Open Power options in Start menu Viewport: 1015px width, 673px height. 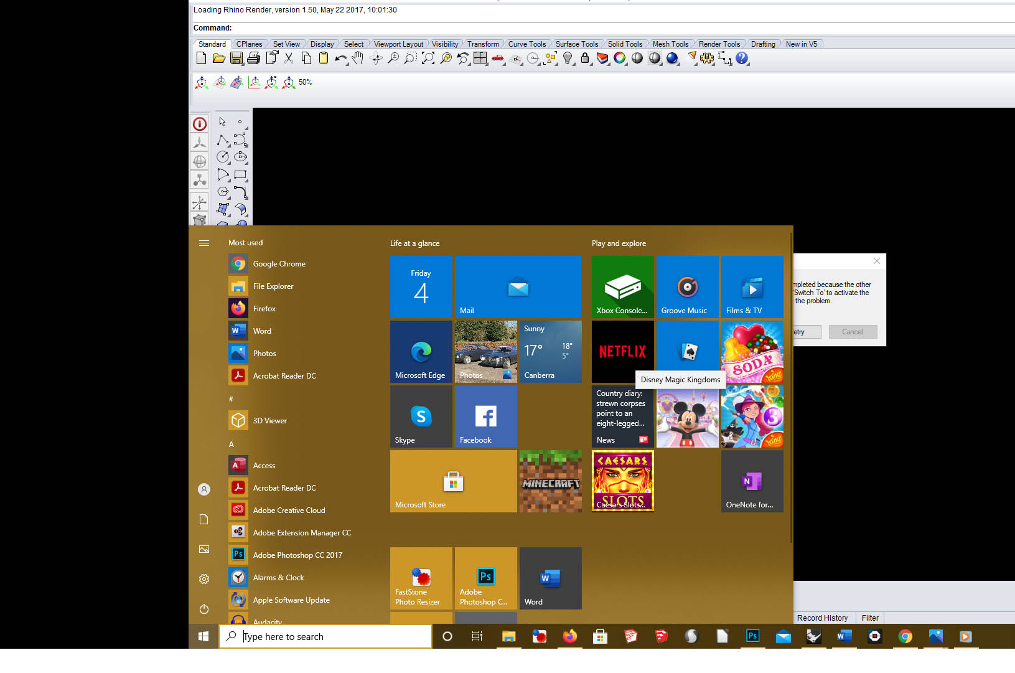[204, 609]
